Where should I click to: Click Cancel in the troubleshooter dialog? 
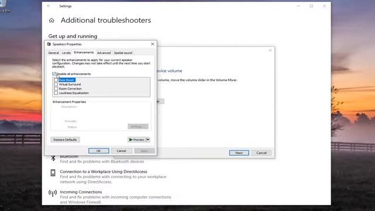(261, 153)
